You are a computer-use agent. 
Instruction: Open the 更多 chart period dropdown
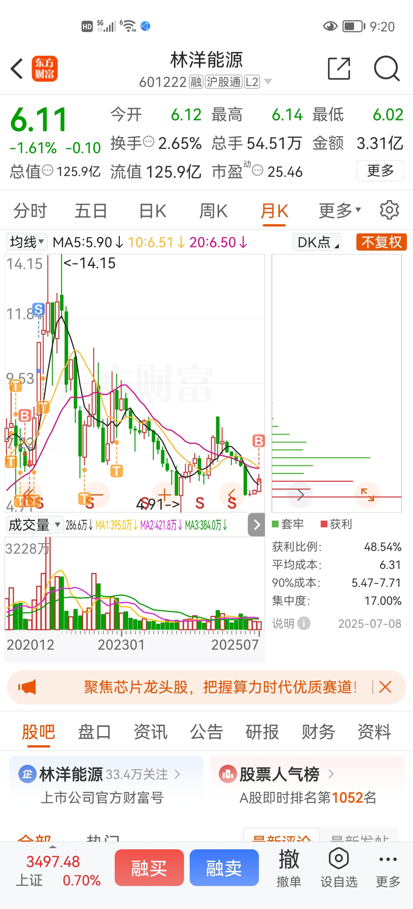tap(340, 210)
